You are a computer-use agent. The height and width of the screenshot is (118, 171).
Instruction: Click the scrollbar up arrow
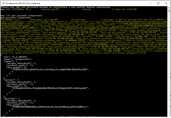coord(169,8)
